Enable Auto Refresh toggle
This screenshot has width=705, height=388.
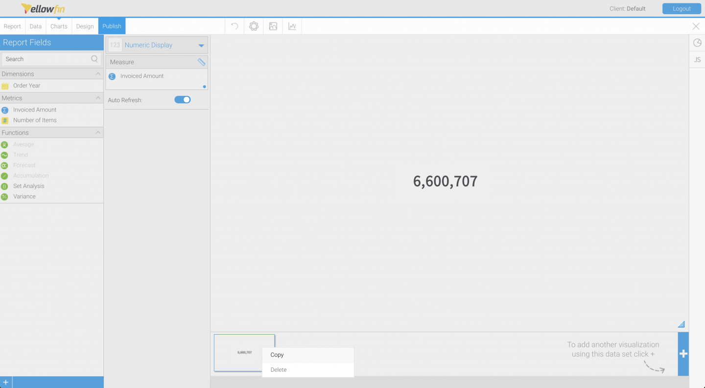[182, 99]
